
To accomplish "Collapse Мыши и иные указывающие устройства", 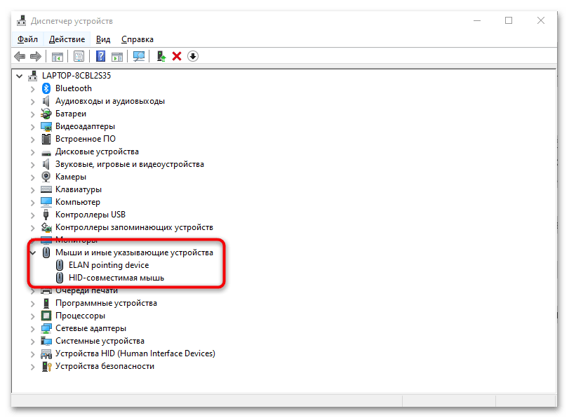I will point(33,252).
